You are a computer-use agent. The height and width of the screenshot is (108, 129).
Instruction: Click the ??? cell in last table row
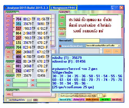(x=19, y=76)
